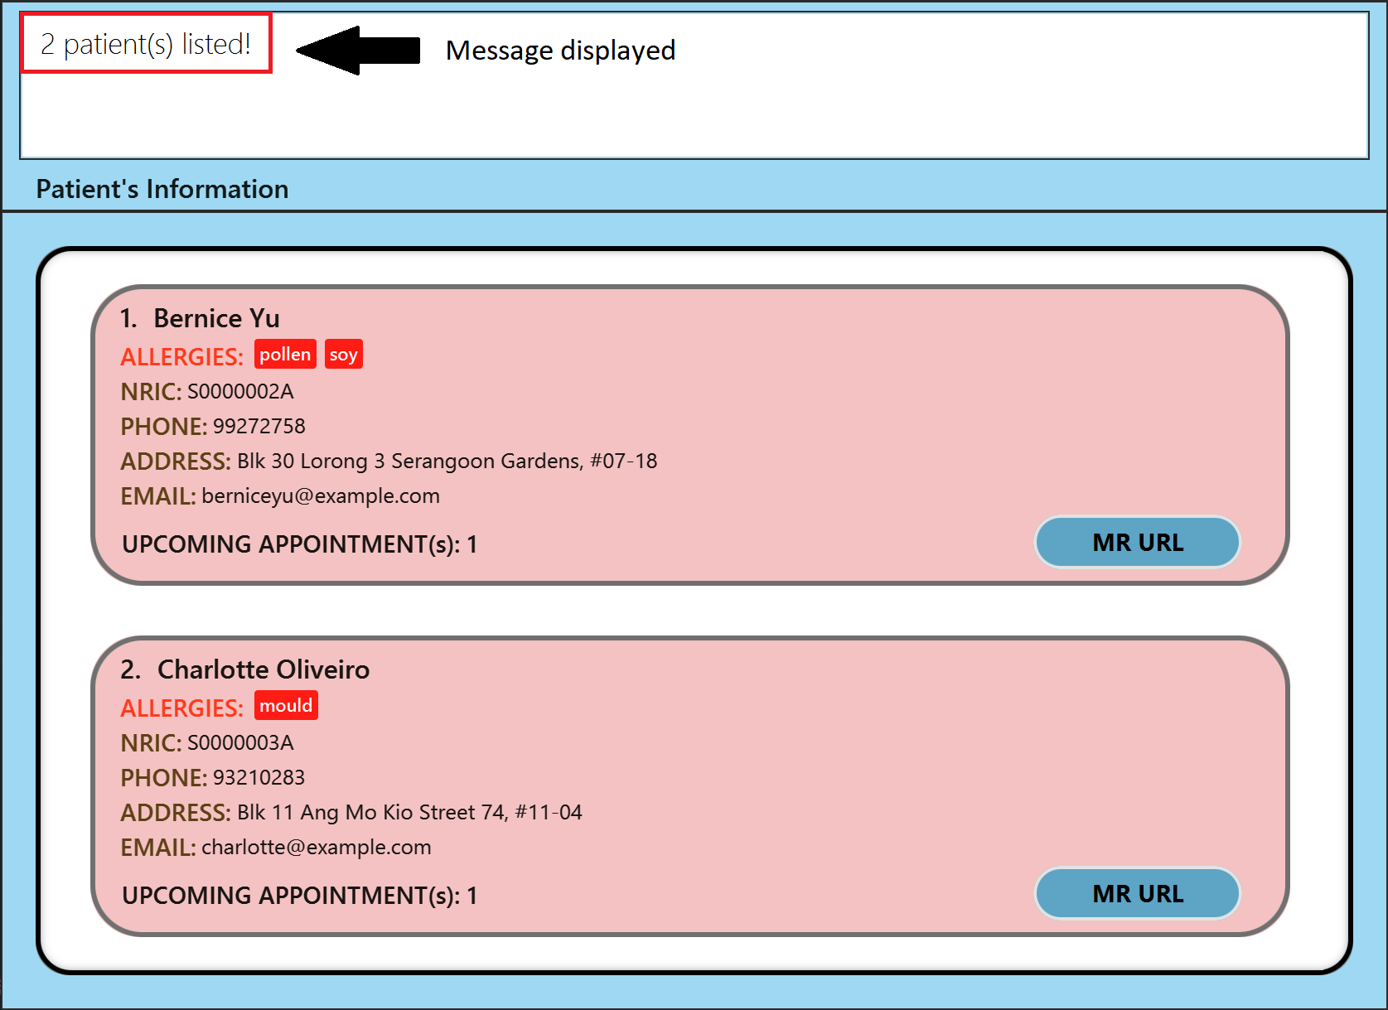Click ALLERGIES label on Bernice Yu card
This screenshot has height=1010, width=1388.
(x=181, y=356)
